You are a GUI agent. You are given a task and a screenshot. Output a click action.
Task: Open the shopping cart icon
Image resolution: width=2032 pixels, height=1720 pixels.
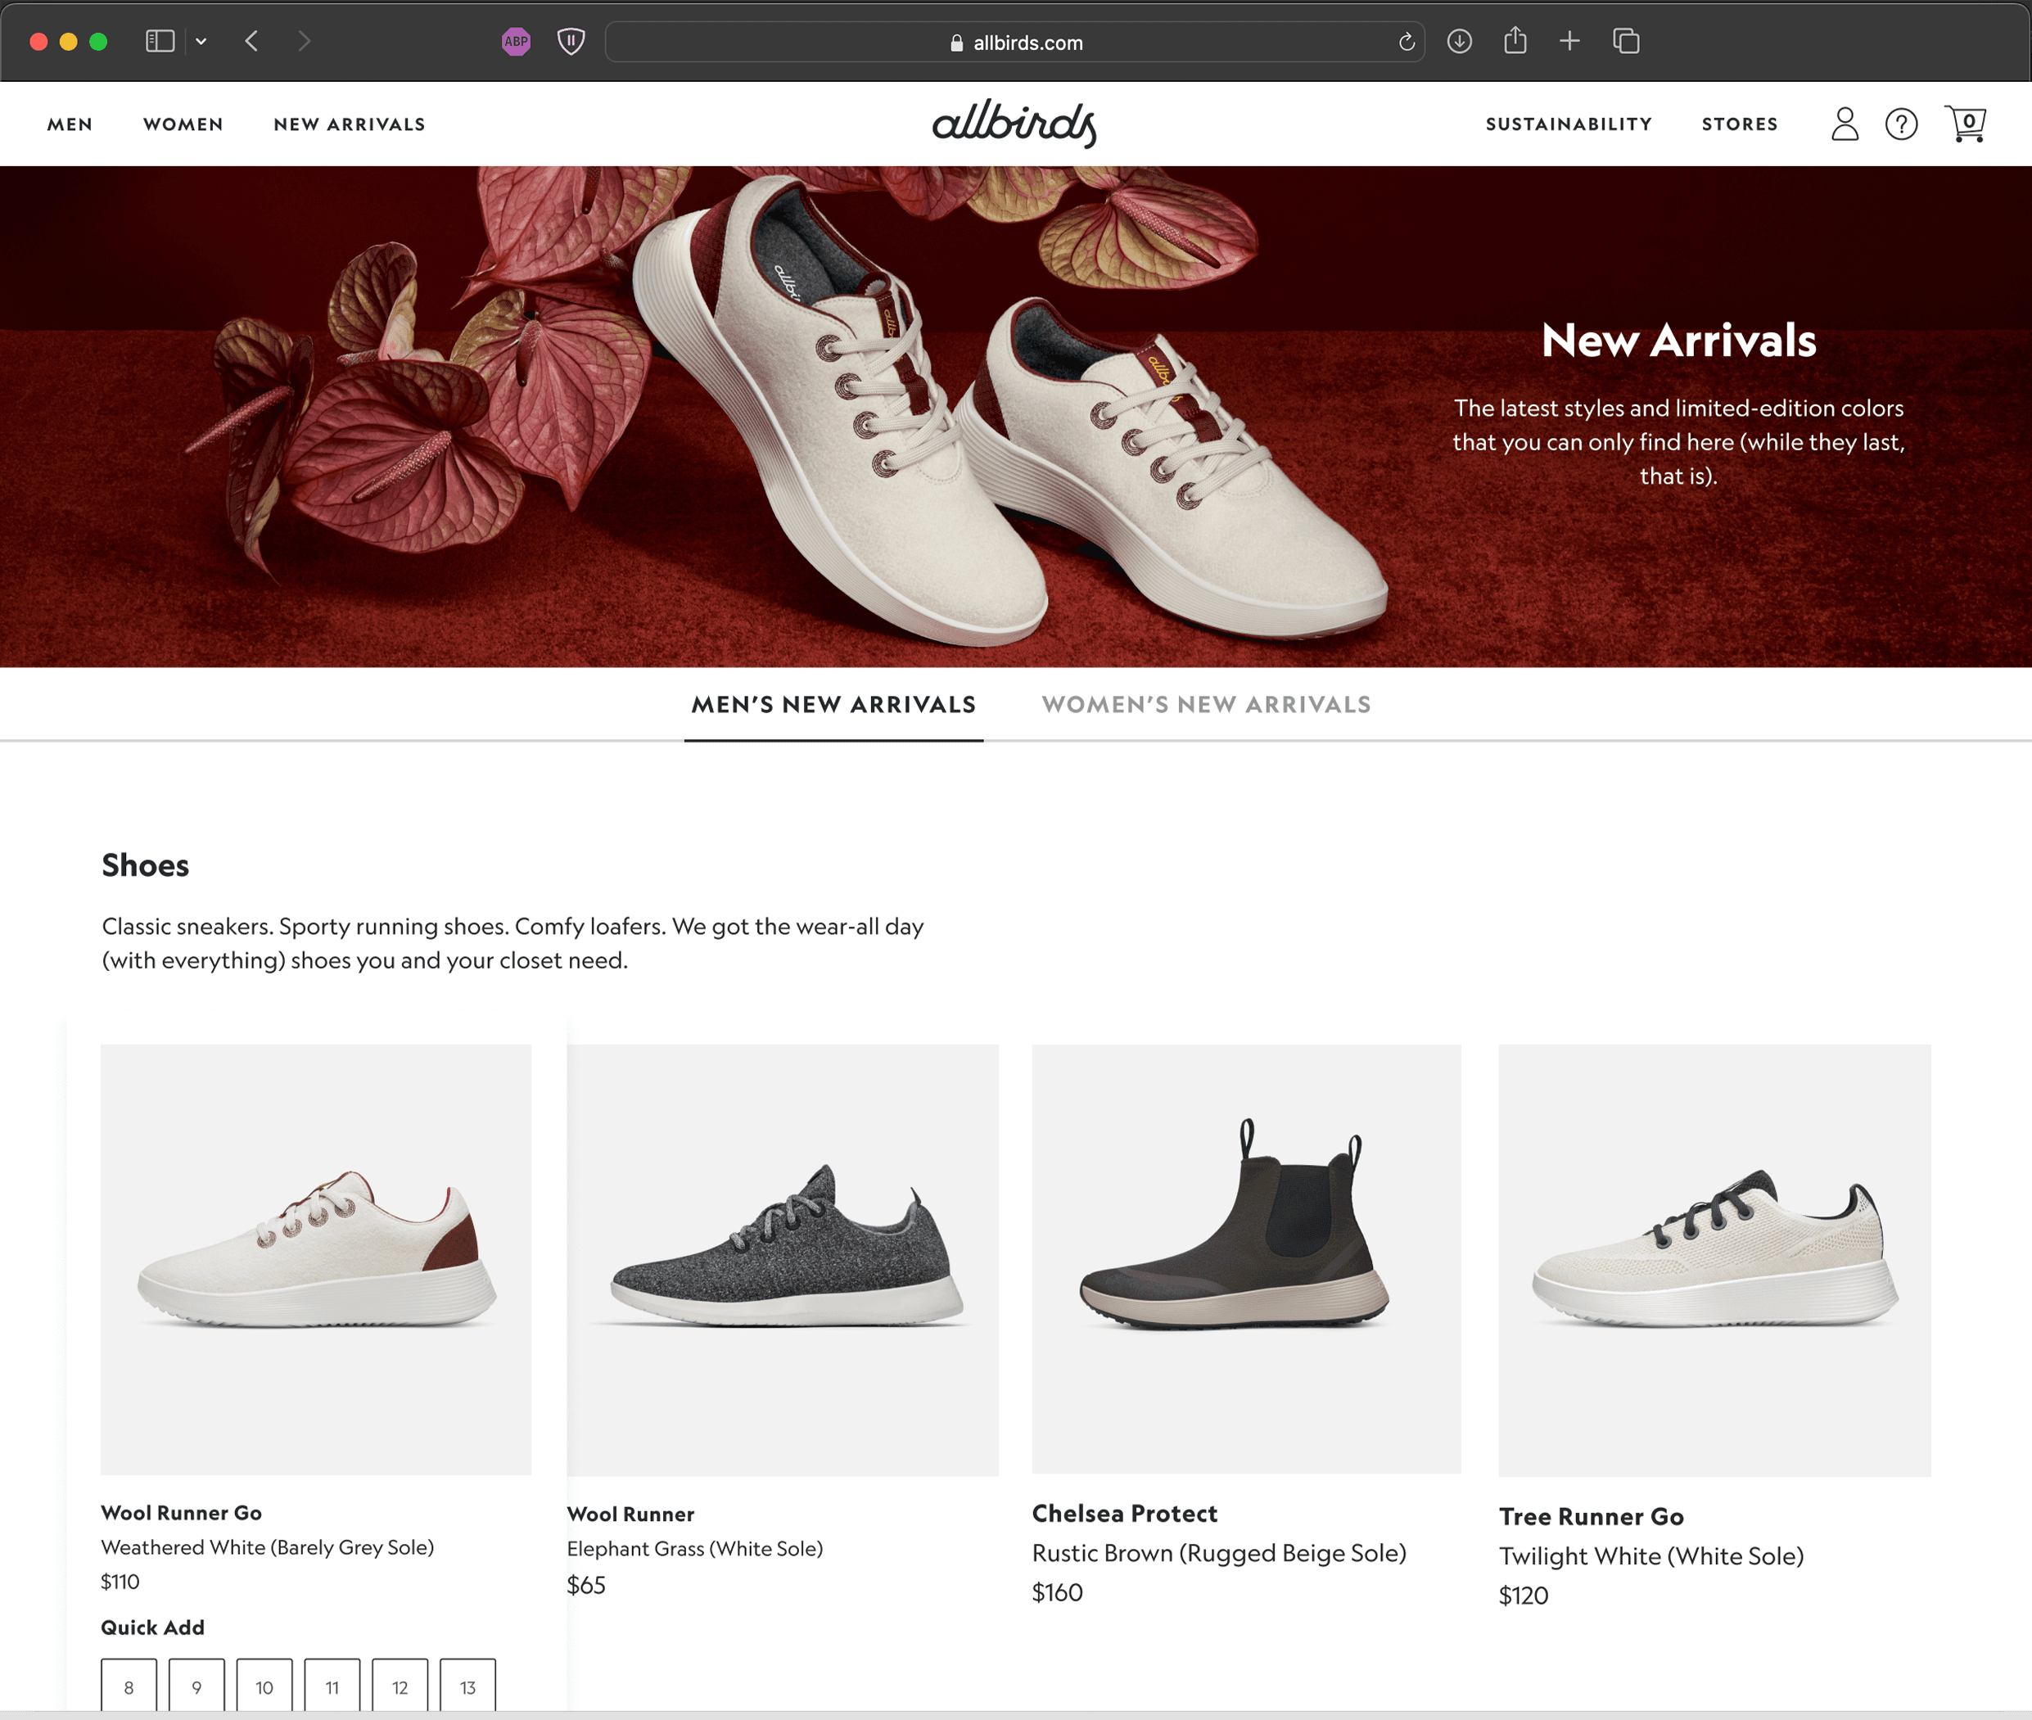click(x=1965, y=124)
